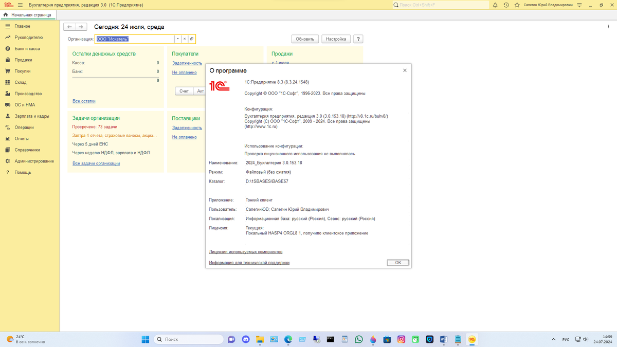Viewport: 617px width, 347px height.
Task: Click the Настройка button
Action: tap(336, 39)
